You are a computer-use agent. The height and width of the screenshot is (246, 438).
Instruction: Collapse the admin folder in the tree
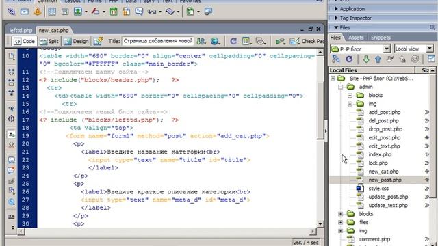341,87
